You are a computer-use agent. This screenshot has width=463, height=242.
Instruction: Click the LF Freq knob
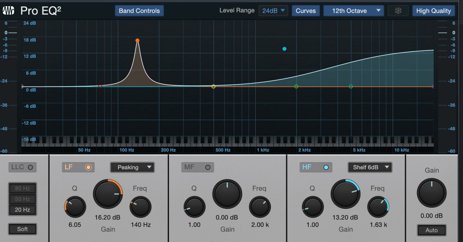(140, 207)
